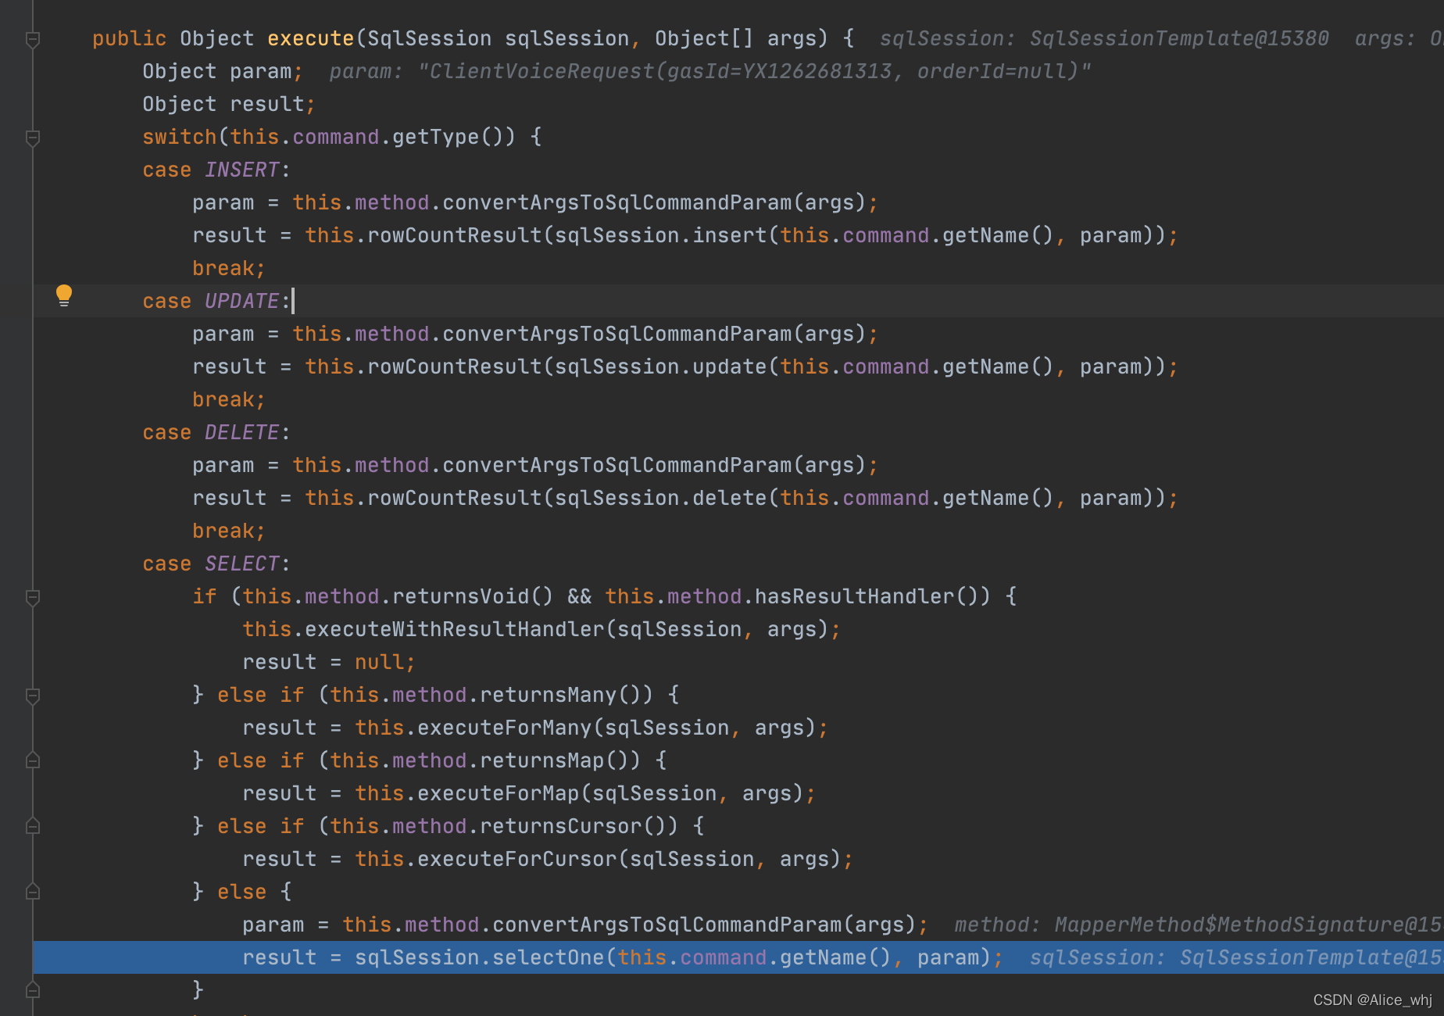
Task: Click executeWithResultHandler method call
Action: coord(455,629)
